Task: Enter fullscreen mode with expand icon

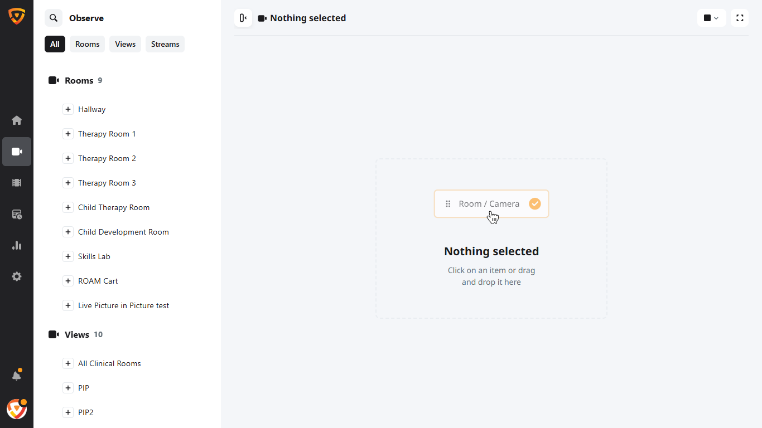Action: (x=740, y=18)
